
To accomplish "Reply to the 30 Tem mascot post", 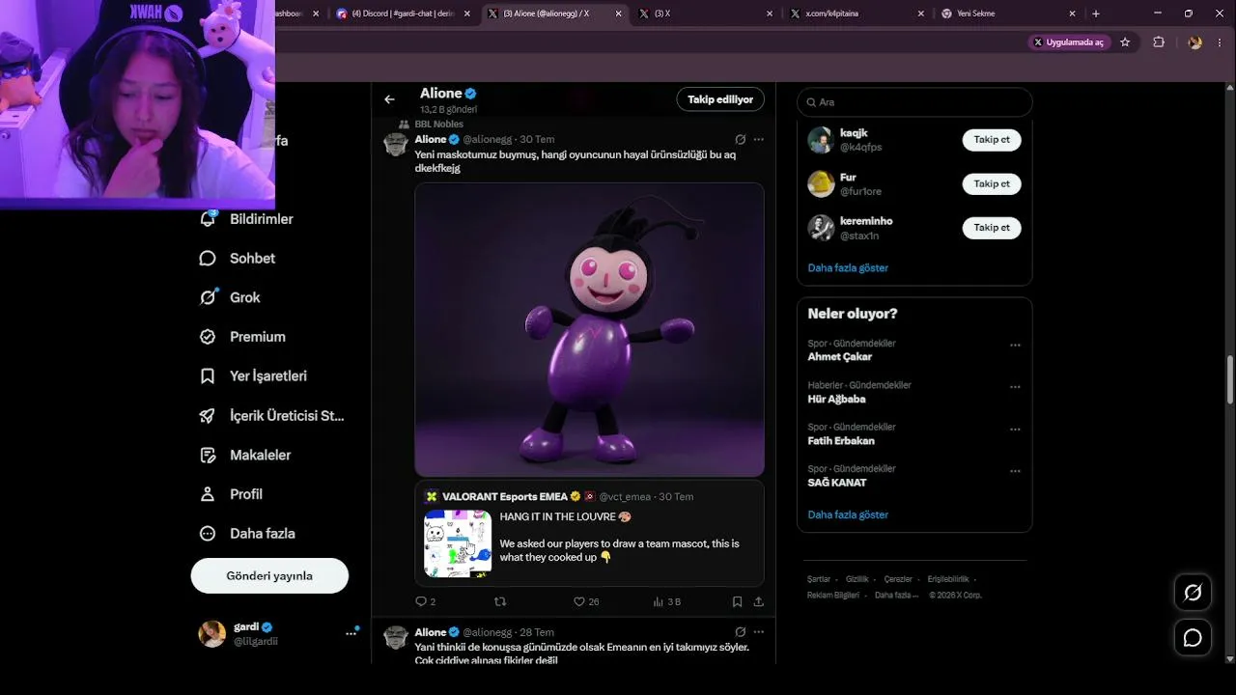I will 421,601.
